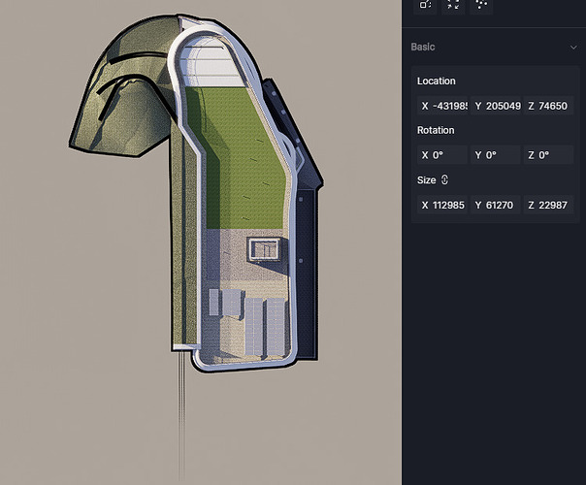Select the rooftop skylight box in viewport
This screenshot has width=586, height=485.
point(264,249)
